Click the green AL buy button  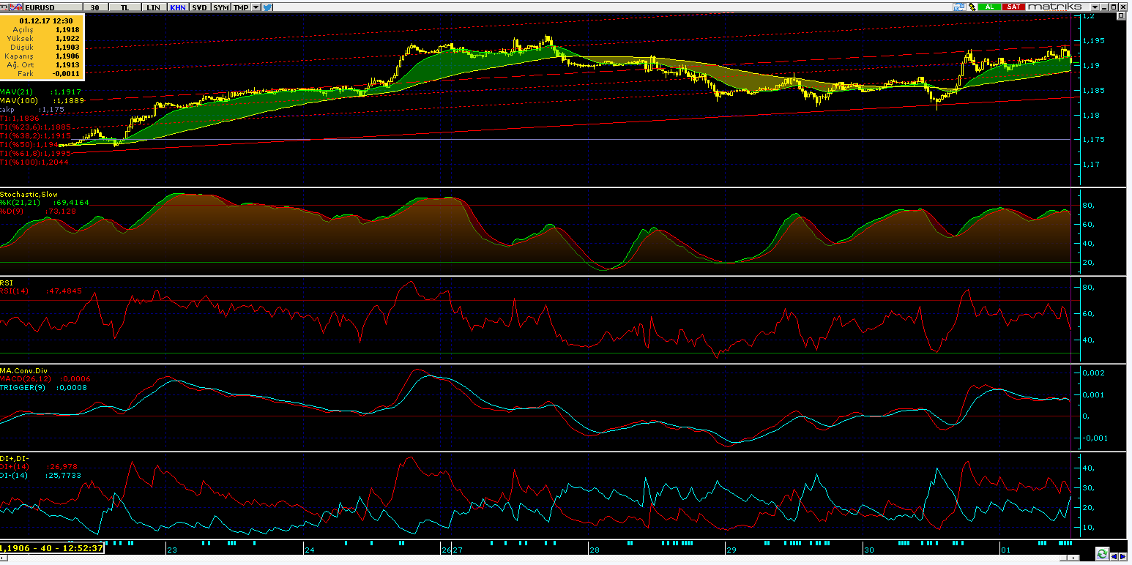989,7
